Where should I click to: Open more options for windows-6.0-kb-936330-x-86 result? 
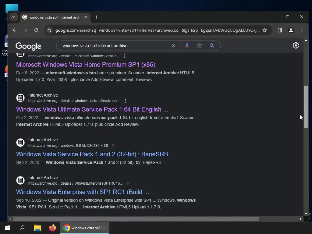(x=113, y=146)
